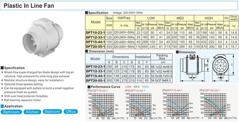Click the 'Plastic In Line Fan' title
239x123 pixels.
point(29,6)
